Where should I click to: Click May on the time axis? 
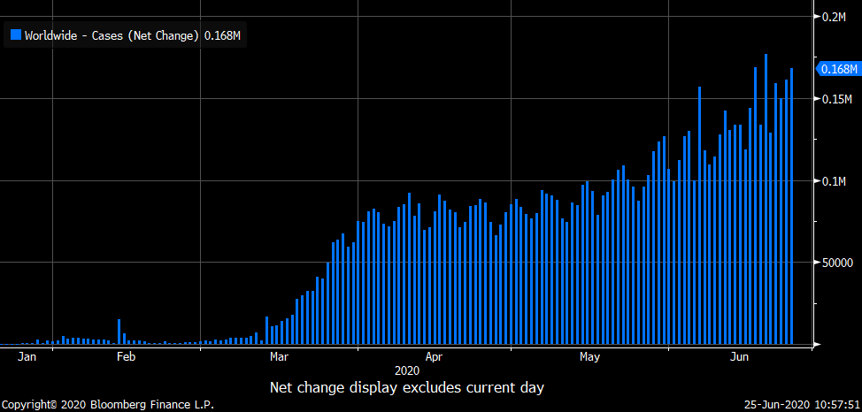click(x=590, y=357)
